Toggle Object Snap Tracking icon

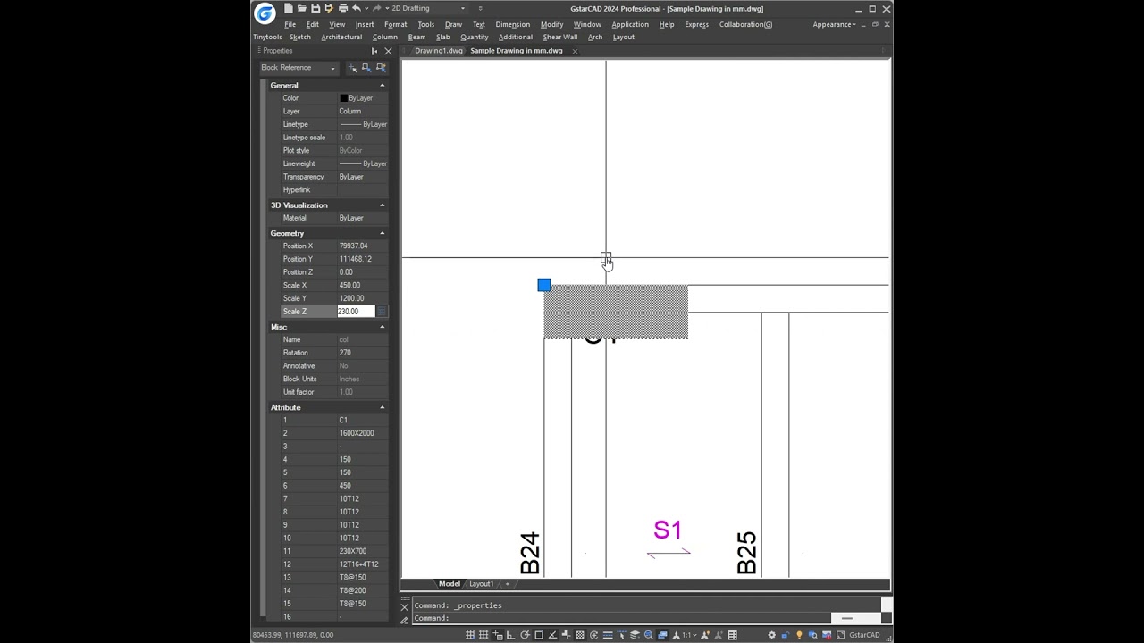point(552,635)
